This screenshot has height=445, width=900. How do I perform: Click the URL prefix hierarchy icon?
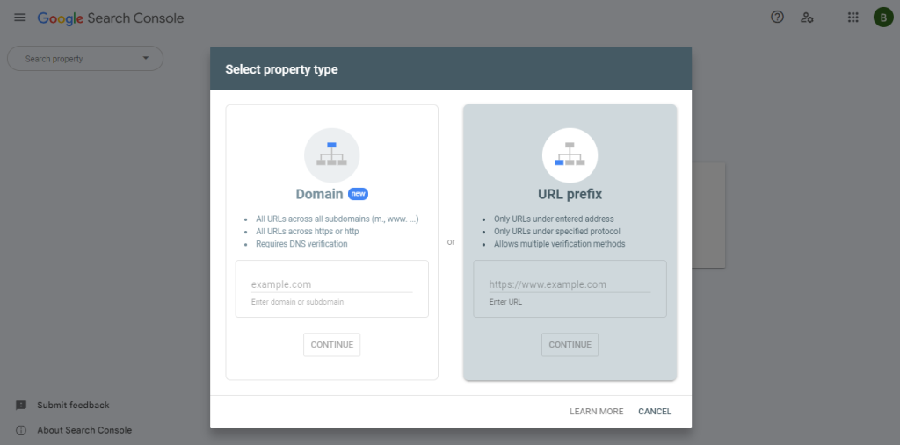click(570, 154)
